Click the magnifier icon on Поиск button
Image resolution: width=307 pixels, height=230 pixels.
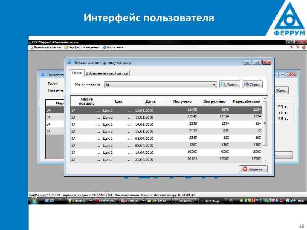223,84
